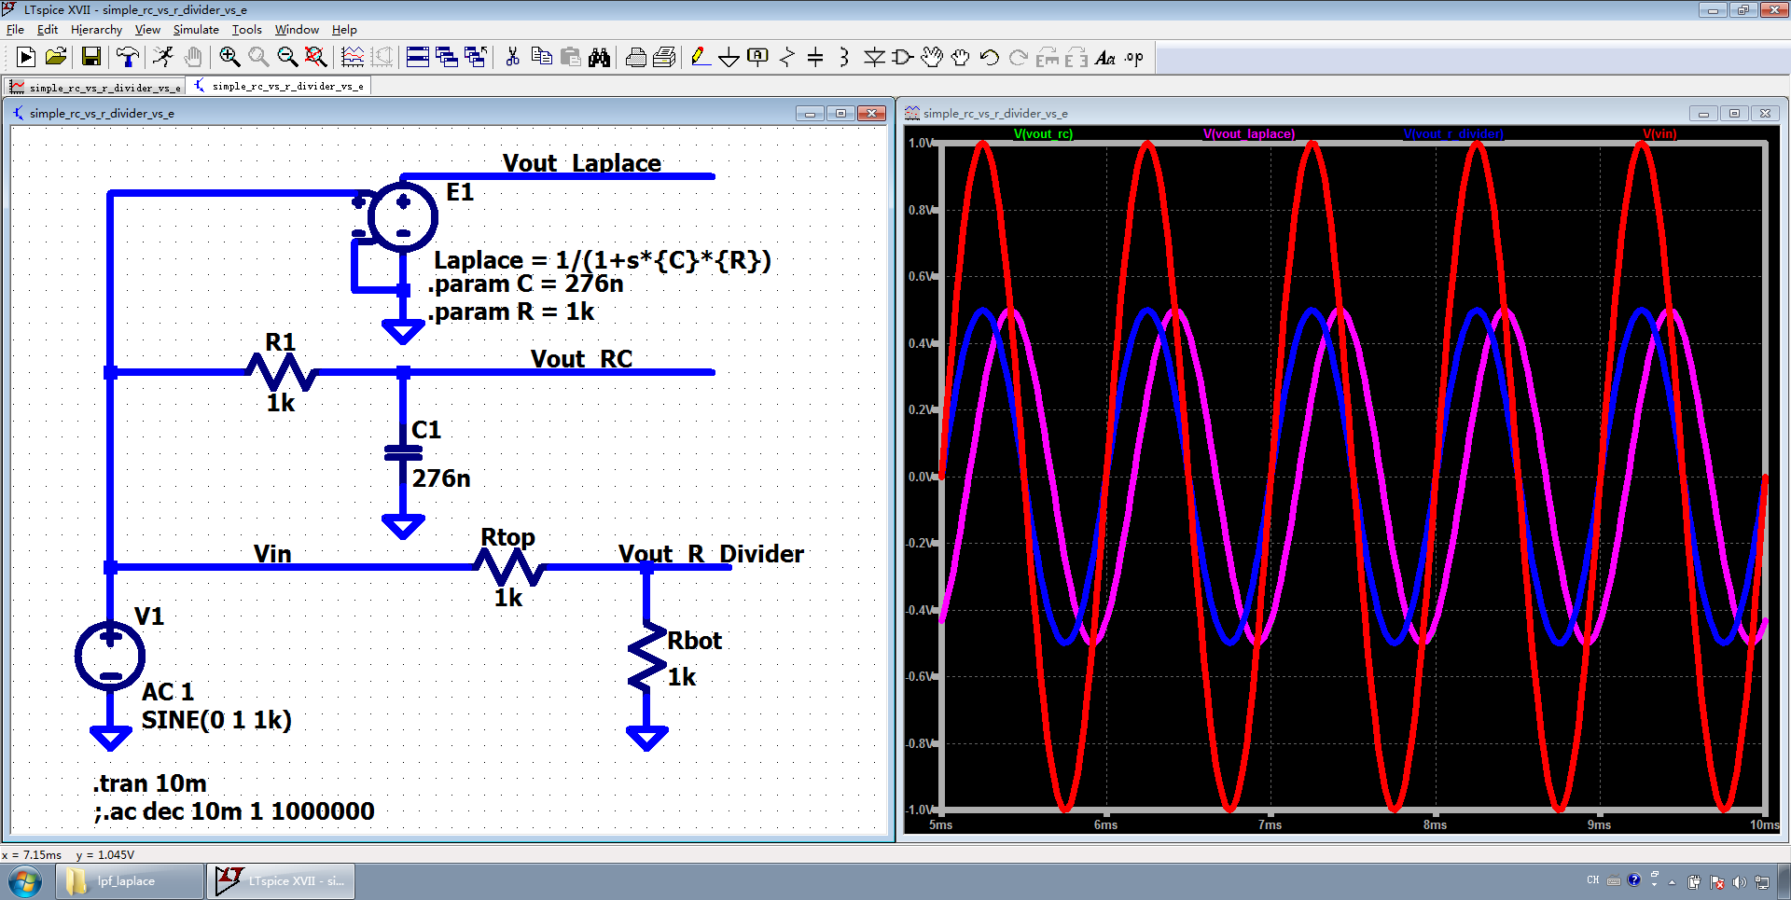Image resolution: width=1791 pixels, height=900 pixels.
Task: Click the V(vin) trace label
Action: (x=1659, y=134)
